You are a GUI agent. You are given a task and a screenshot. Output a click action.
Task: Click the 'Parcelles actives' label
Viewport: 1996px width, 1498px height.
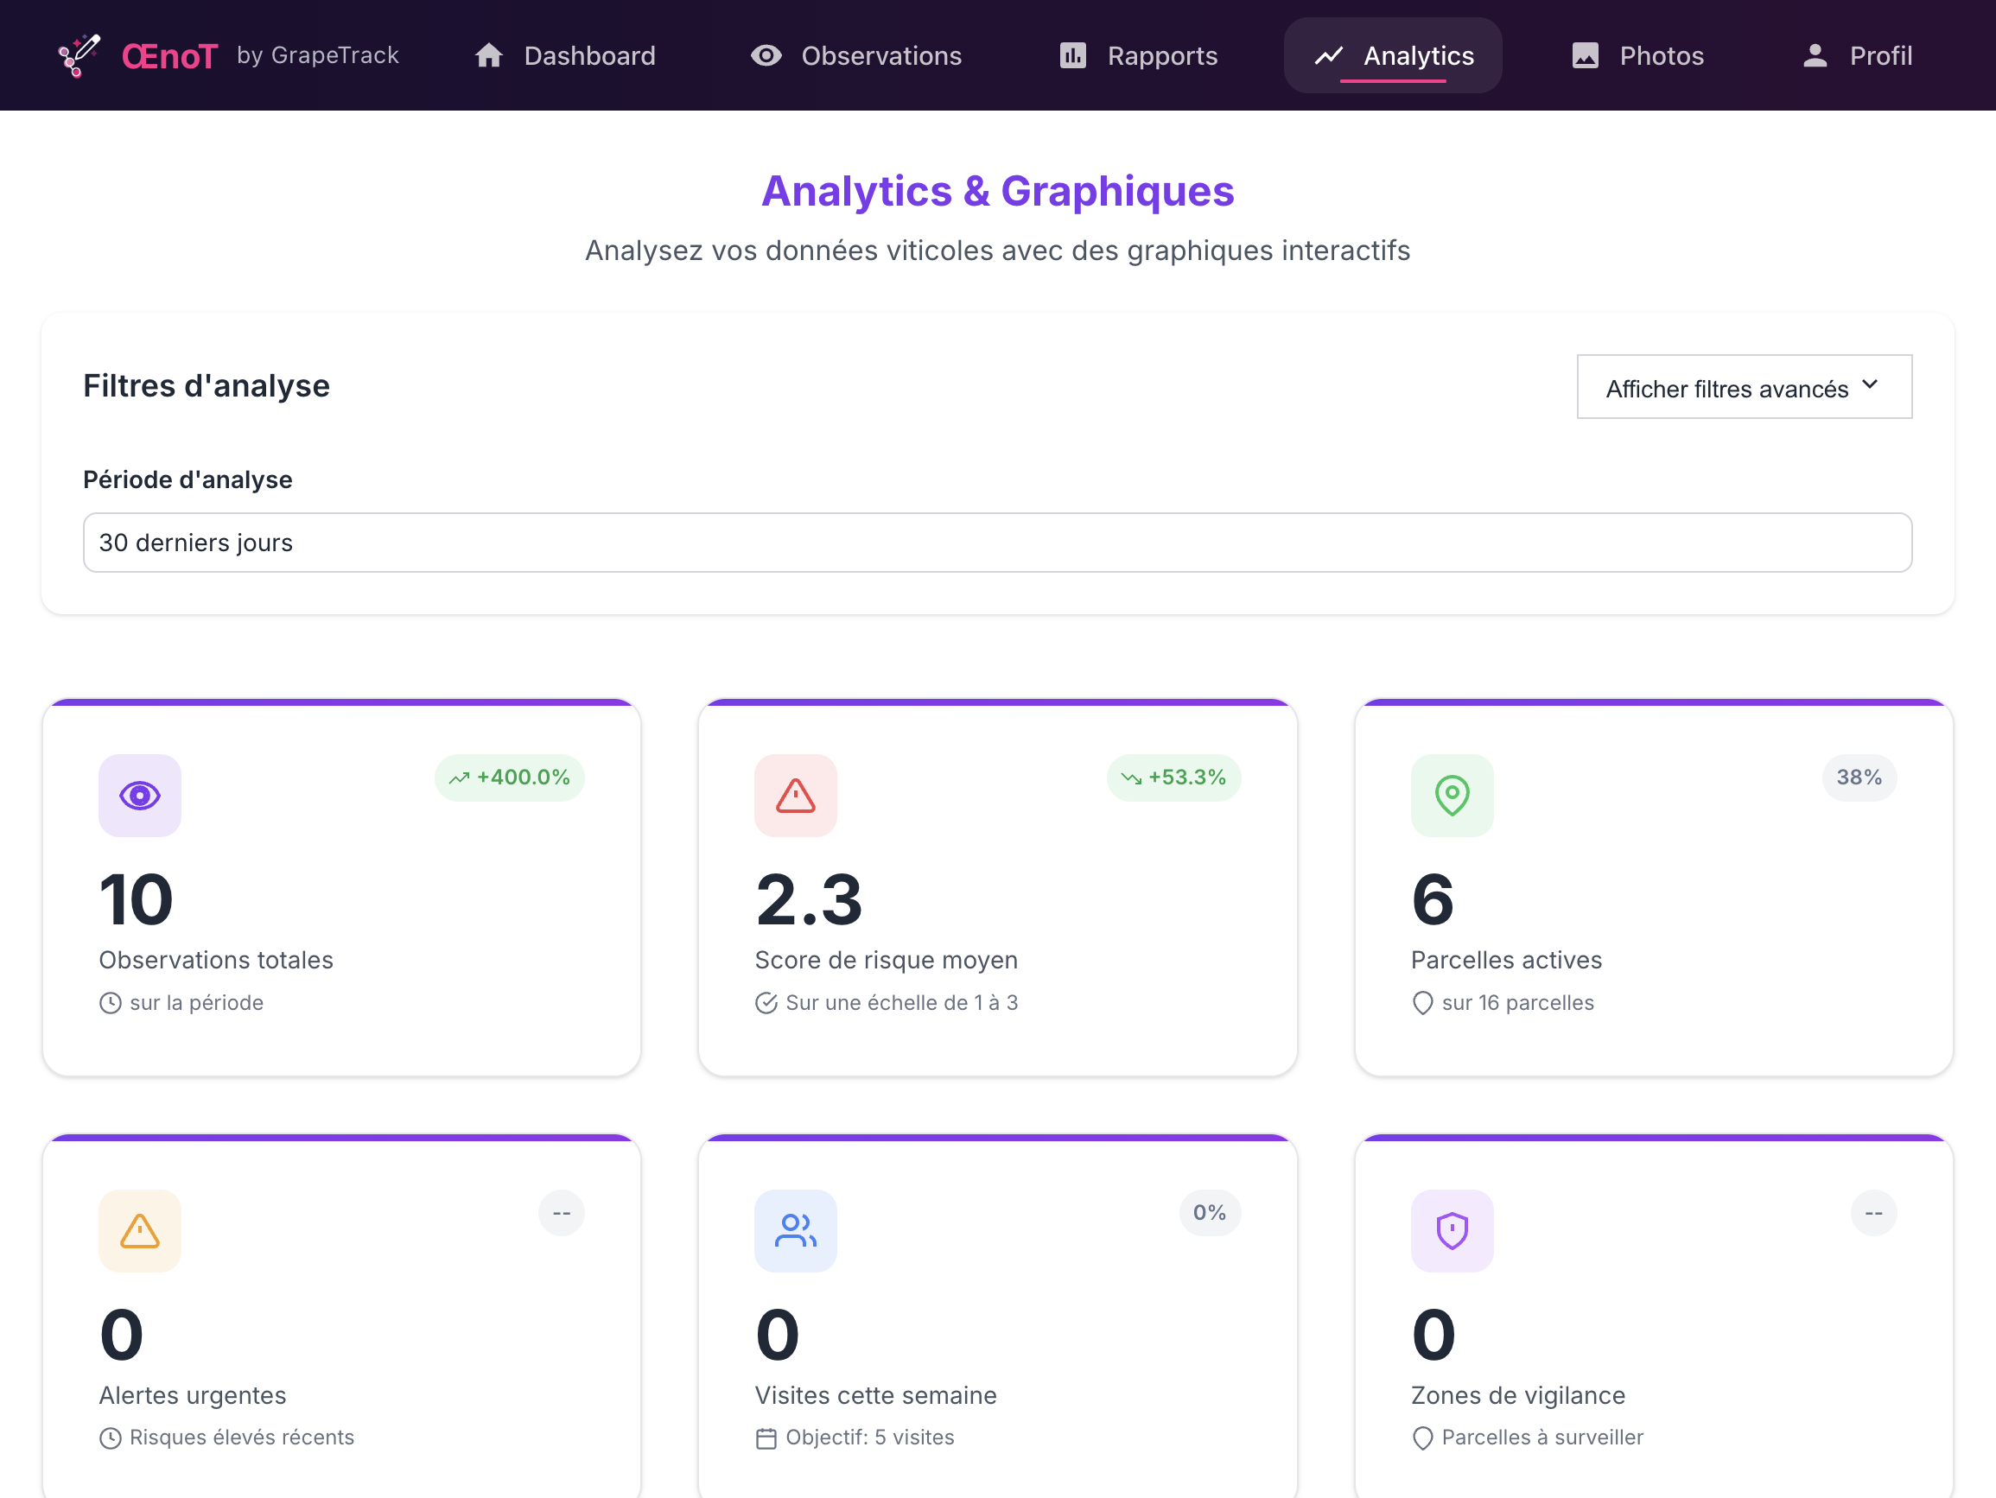[1506, 960]
